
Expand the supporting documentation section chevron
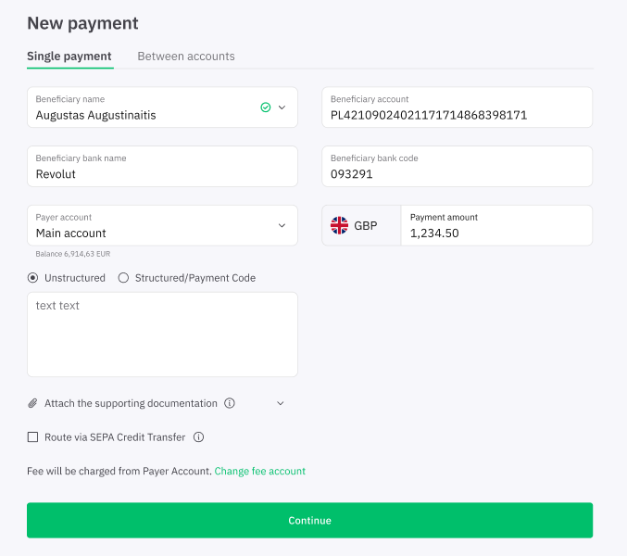[x=281, y=403]
